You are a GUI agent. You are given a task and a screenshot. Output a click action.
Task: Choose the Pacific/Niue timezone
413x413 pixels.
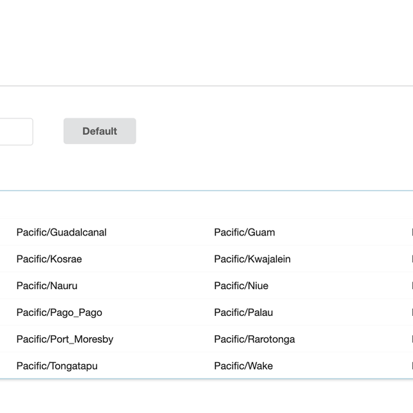point(241,286)
